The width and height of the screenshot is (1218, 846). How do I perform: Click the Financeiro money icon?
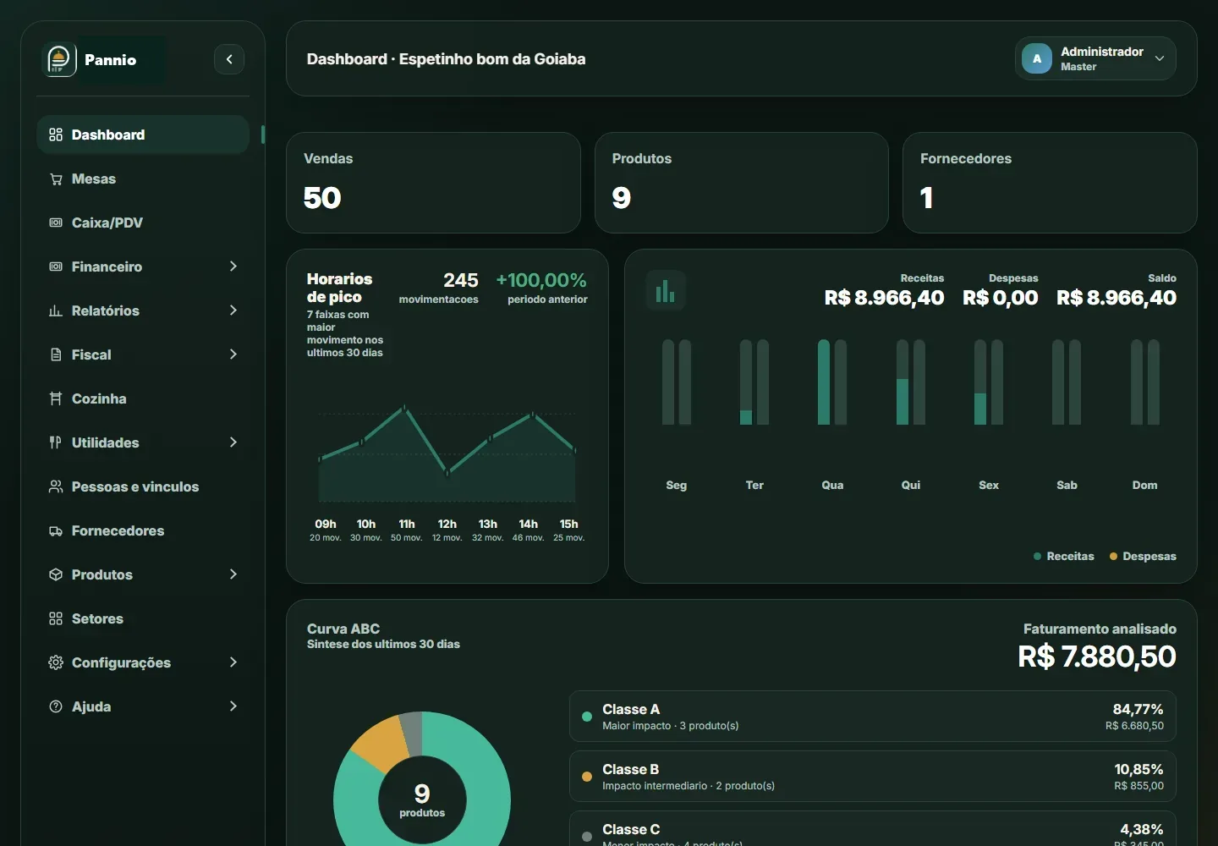point(56,266)
